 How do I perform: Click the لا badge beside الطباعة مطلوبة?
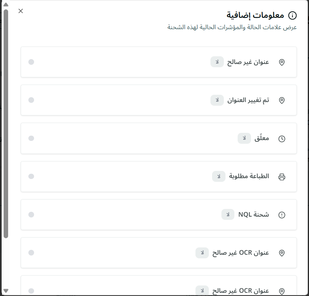219,176
